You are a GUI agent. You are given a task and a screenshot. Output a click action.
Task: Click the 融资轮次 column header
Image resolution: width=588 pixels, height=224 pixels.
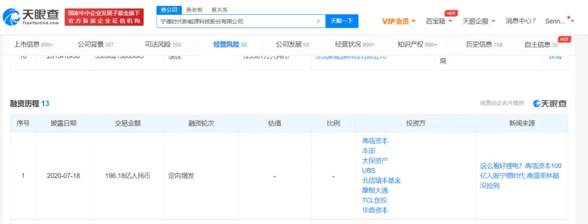pyautogui.click(x=201, y=123)
